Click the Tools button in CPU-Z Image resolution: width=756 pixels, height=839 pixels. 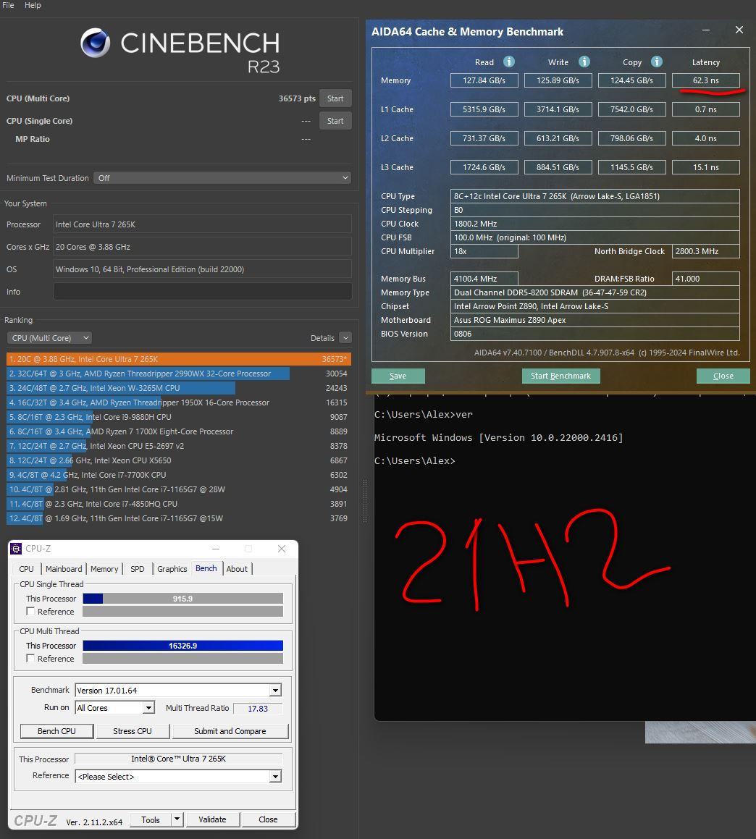click(151, 819)
